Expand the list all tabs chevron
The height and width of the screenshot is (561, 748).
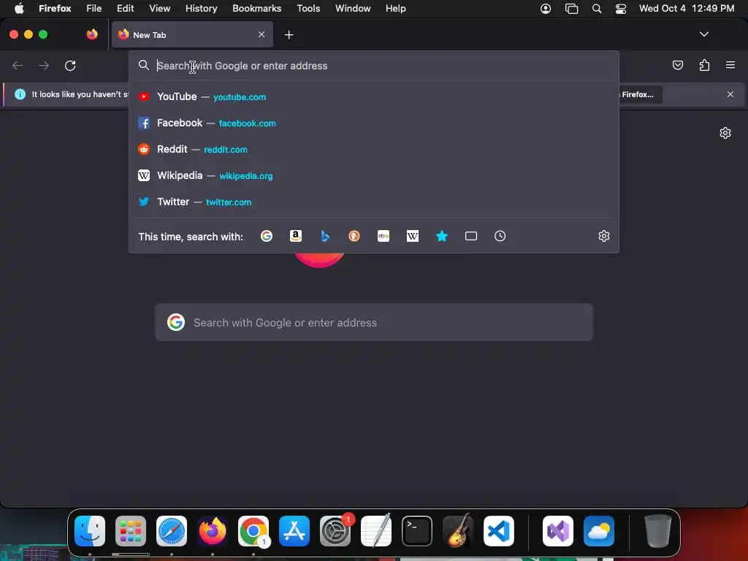pos(703,34)
